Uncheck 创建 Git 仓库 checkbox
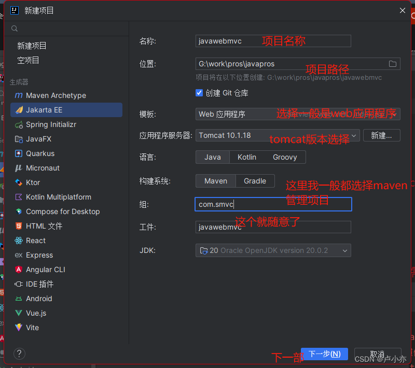 199,92
